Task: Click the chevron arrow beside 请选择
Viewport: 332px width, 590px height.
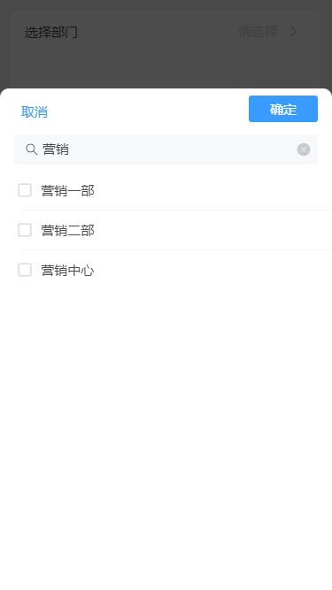Action: point(294,32)
